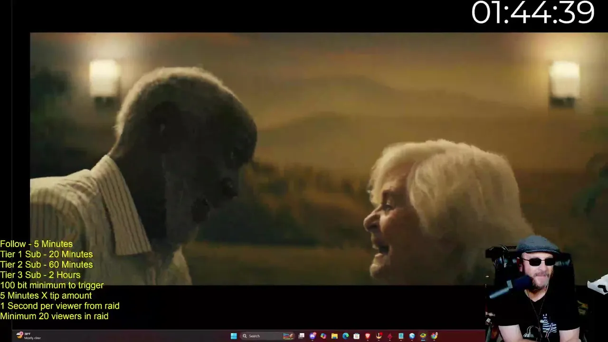
Task: Open File Explorer folder icon
Action: coord(334,336)
